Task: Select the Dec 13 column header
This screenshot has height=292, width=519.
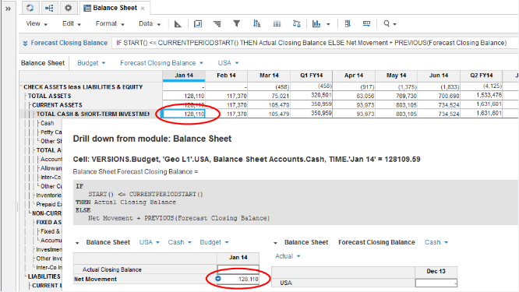Action: point(436,271)
